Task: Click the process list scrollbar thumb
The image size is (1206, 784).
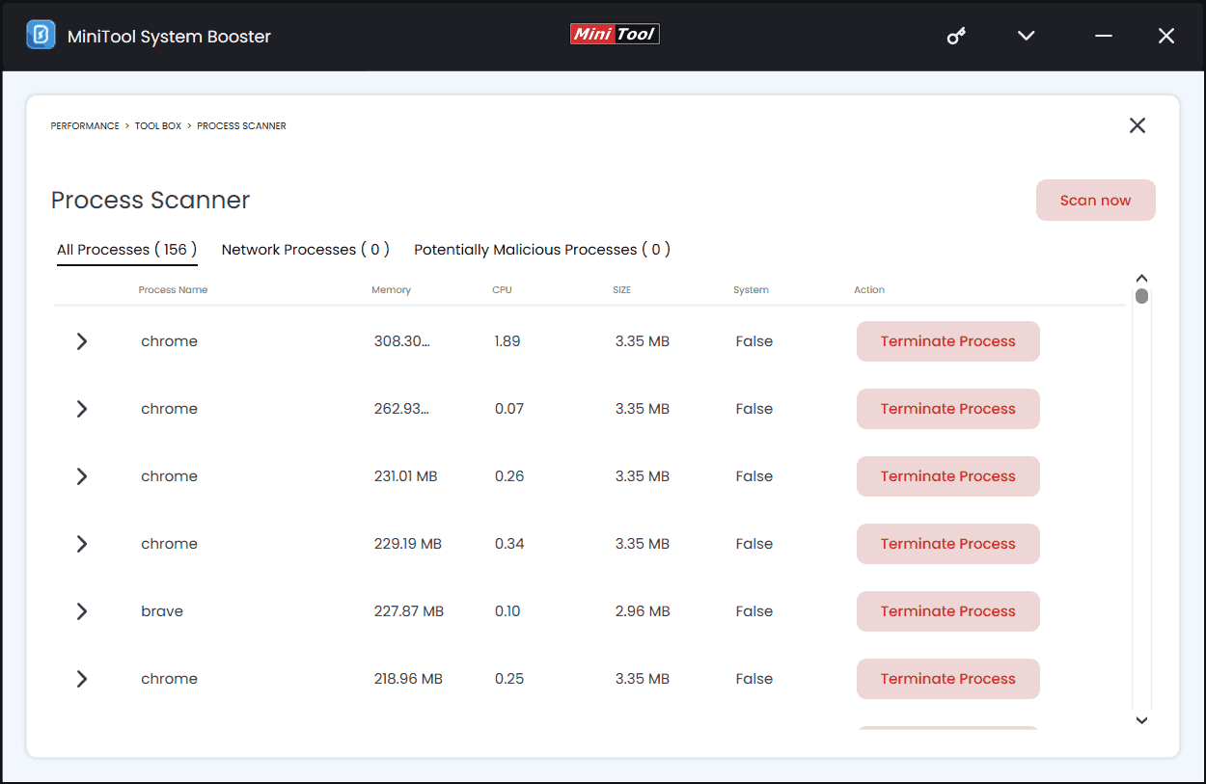Action: pyautogui.click(x=1141, y=296)
